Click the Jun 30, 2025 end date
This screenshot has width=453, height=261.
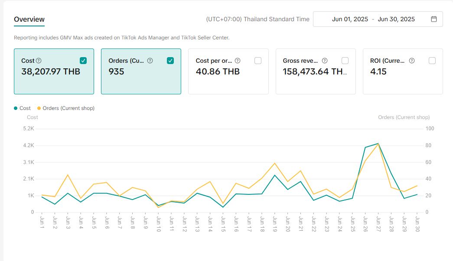click(396, 19)
